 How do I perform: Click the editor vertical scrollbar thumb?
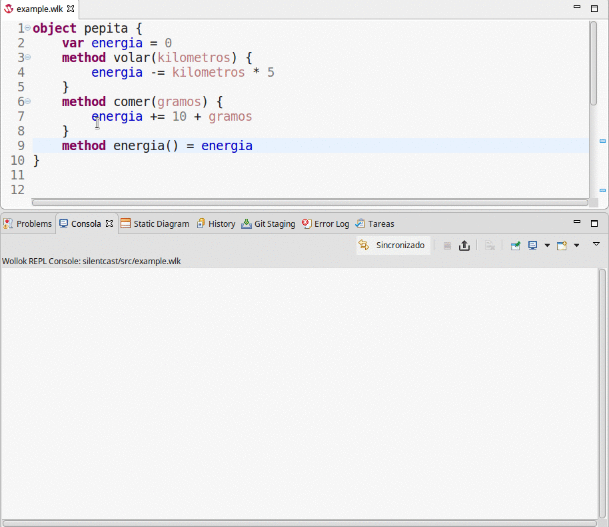coord(593,63)
